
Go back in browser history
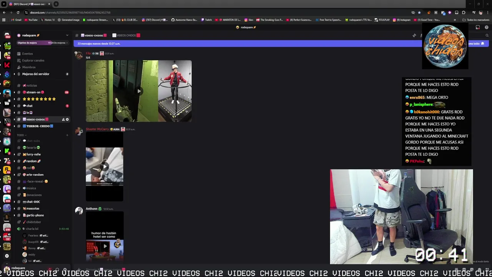4,12
